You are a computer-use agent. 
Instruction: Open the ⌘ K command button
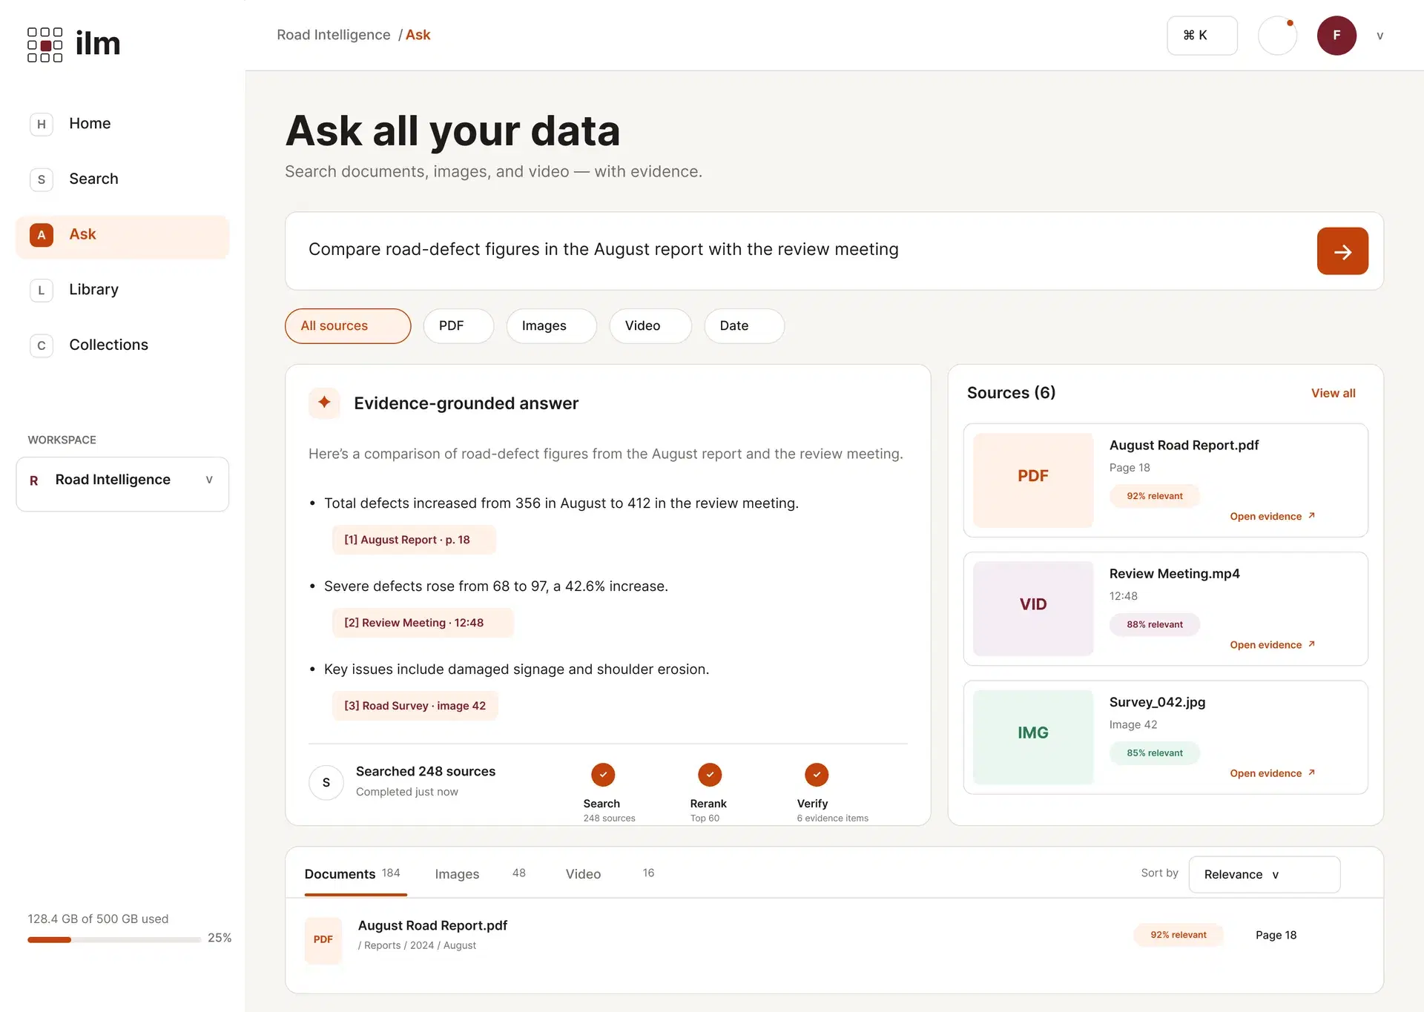point(1202,36)
